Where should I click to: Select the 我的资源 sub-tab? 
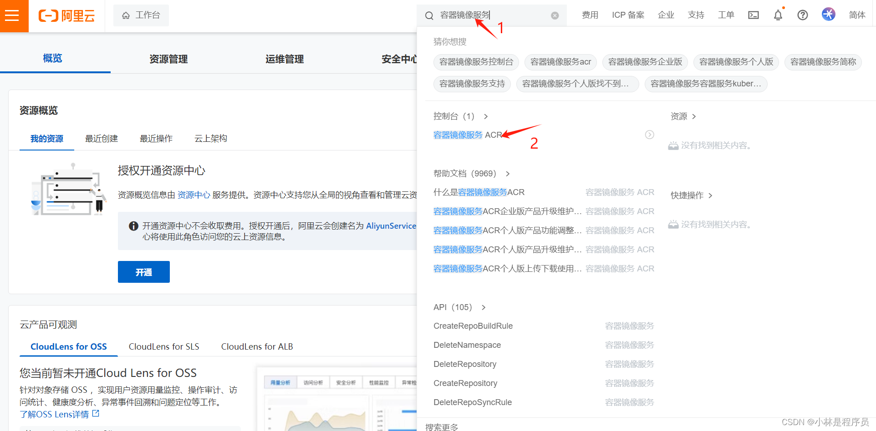point(47,139)
